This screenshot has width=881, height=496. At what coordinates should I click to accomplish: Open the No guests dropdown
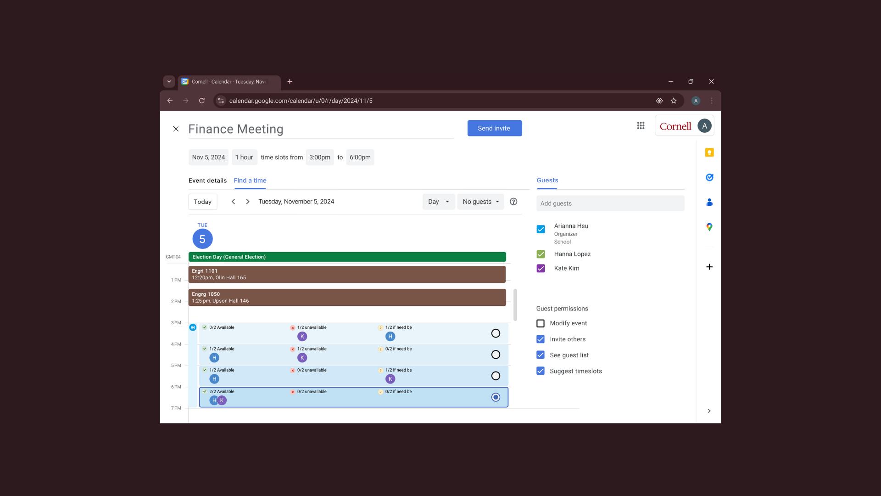click(x=480, y=202)
